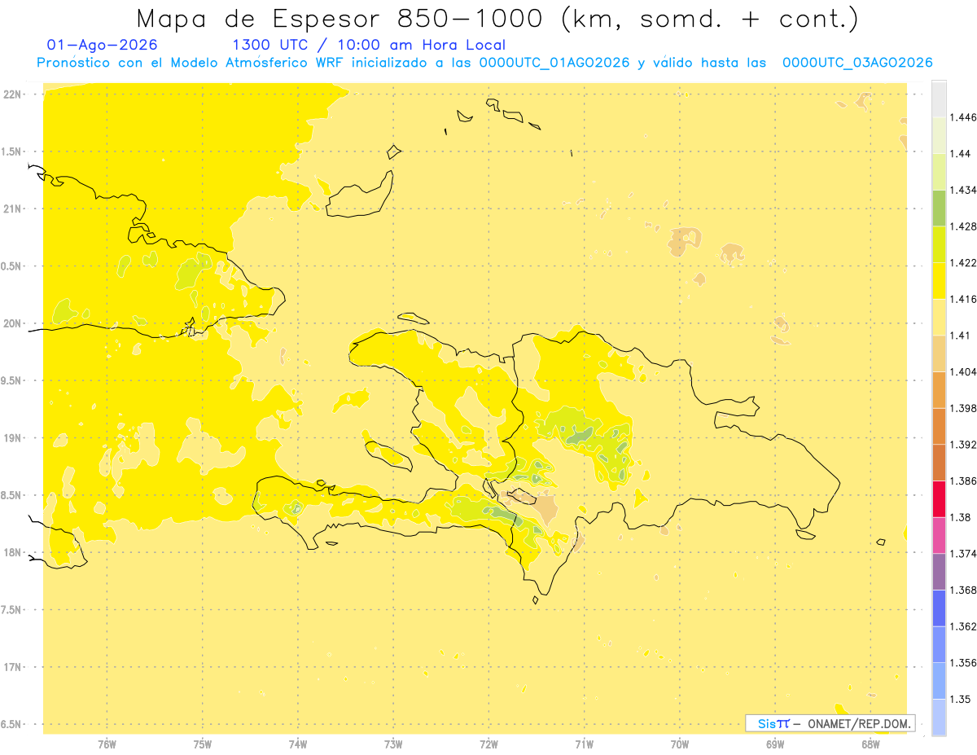
Task: Click the '75W' longitude label
Action: [203, 744]
